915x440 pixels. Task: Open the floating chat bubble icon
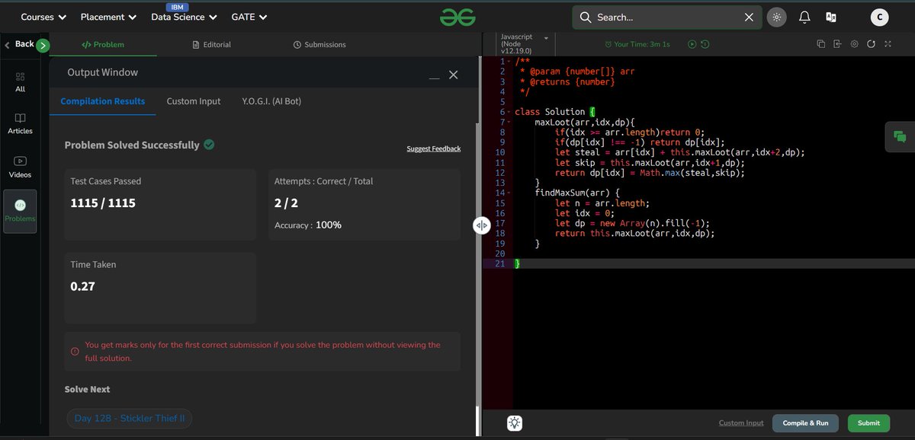click(900, 137)
